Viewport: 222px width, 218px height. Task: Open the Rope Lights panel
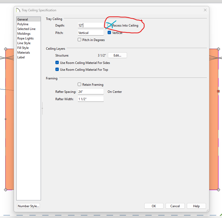coord(28,38)
